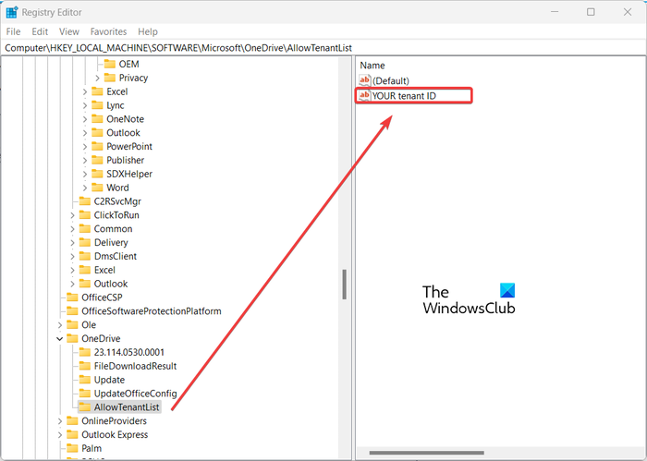Select the DmsClient folder icon
The image size is (647, 461).
85,256
